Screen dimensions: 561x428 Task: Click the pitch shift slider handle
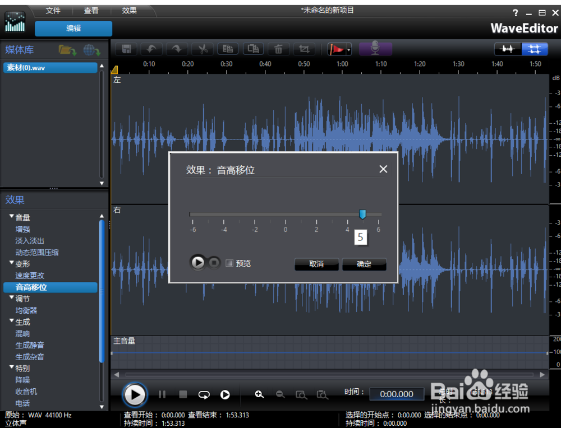coord(362,215)
